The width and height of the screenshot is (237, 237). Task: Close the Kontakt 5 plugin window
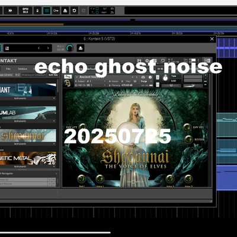212,39
